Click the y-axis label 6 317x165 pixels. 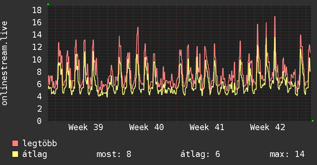[39, 84]
